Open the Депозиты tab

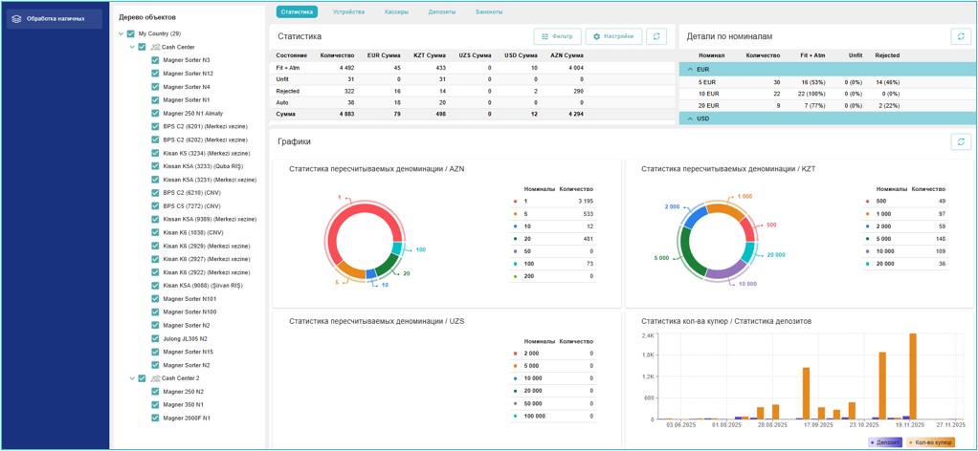point(442,12)
